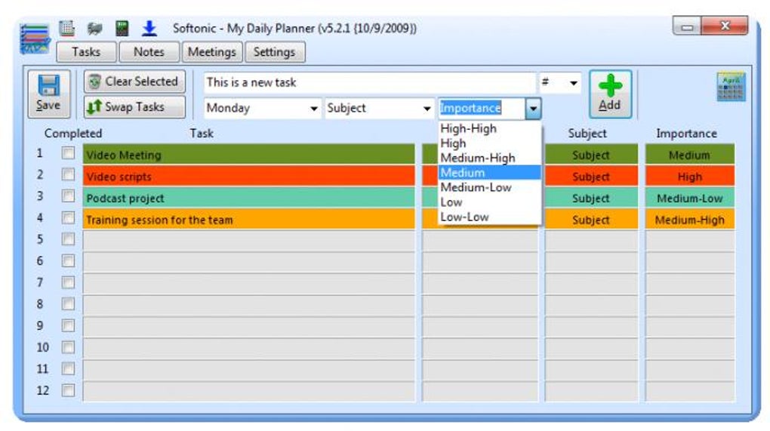
Task: Click the Importance column header
Action: (686, 133)
